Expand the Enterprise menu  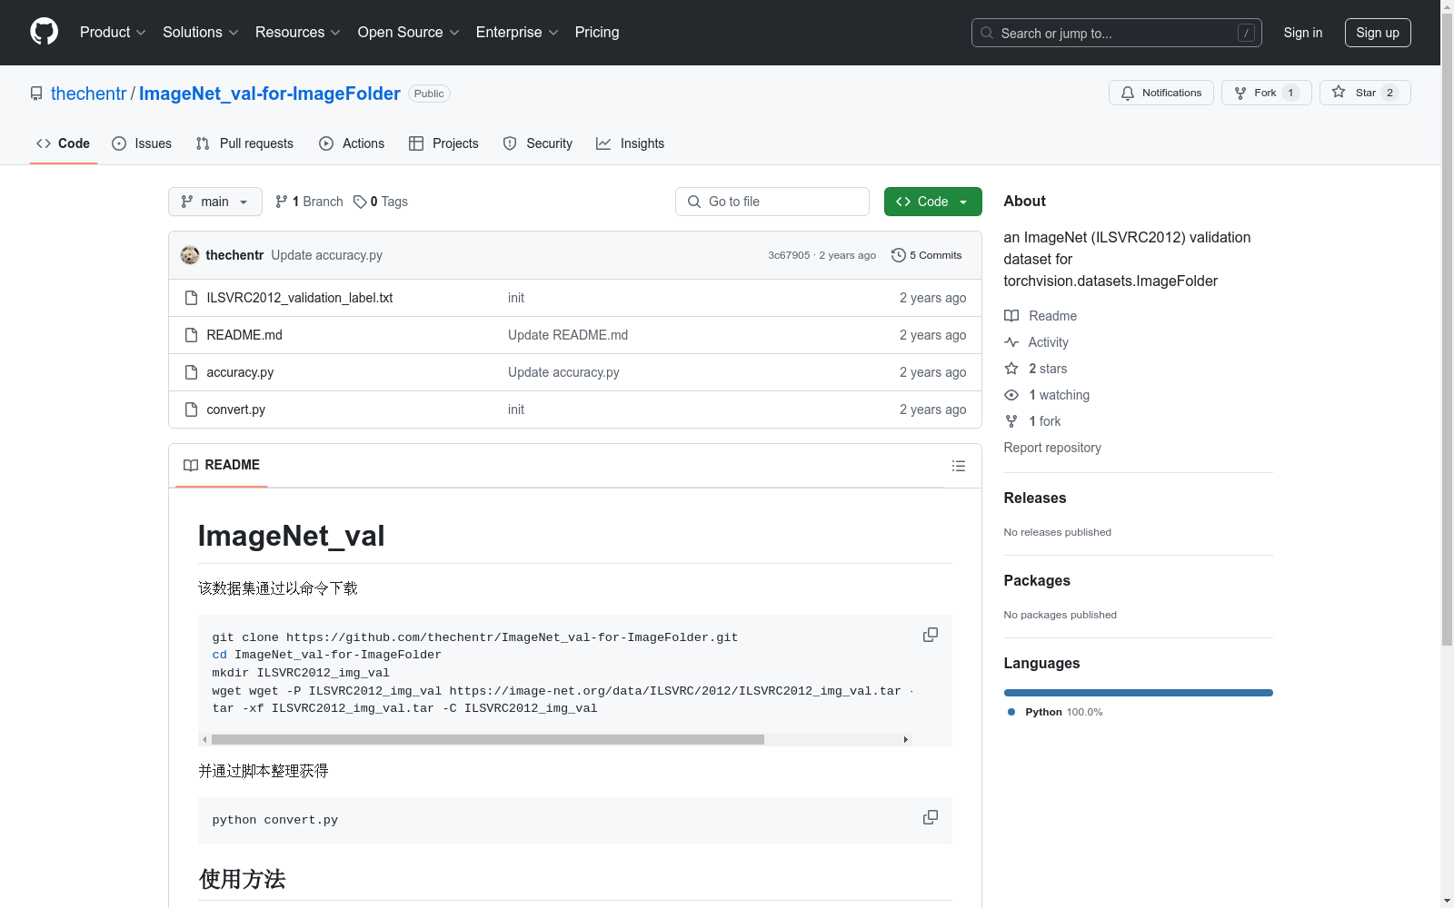(517, 33)
